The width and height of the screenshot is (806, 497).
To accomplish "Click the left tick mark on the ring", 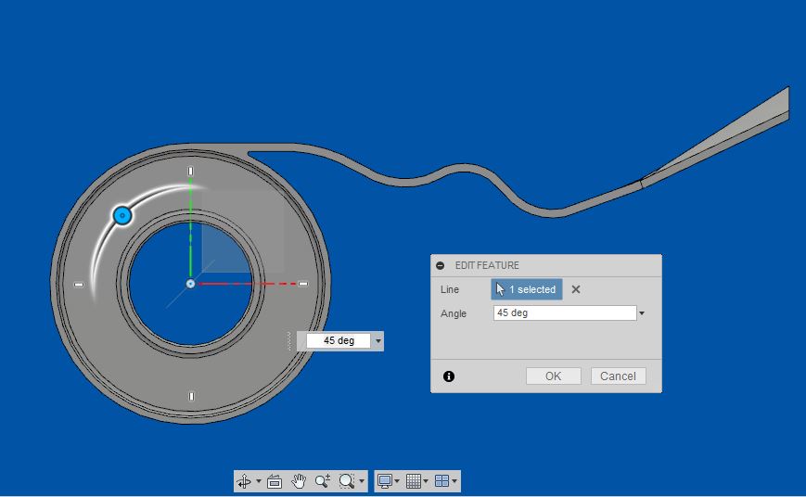I will point(79,285).
